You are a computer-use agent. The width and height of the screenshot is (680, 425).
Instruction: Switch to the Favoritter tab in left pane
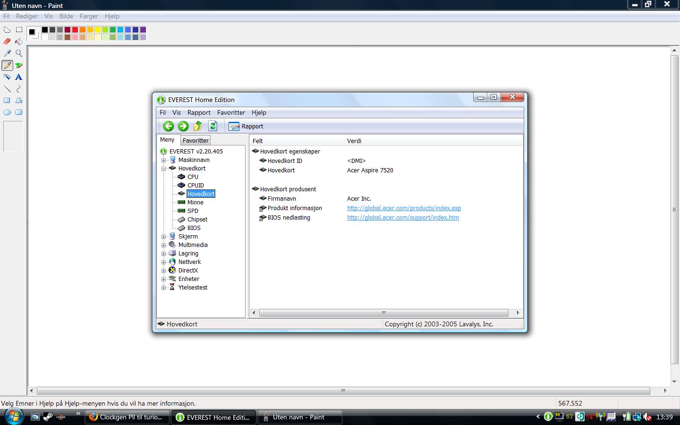click(195, 140)
